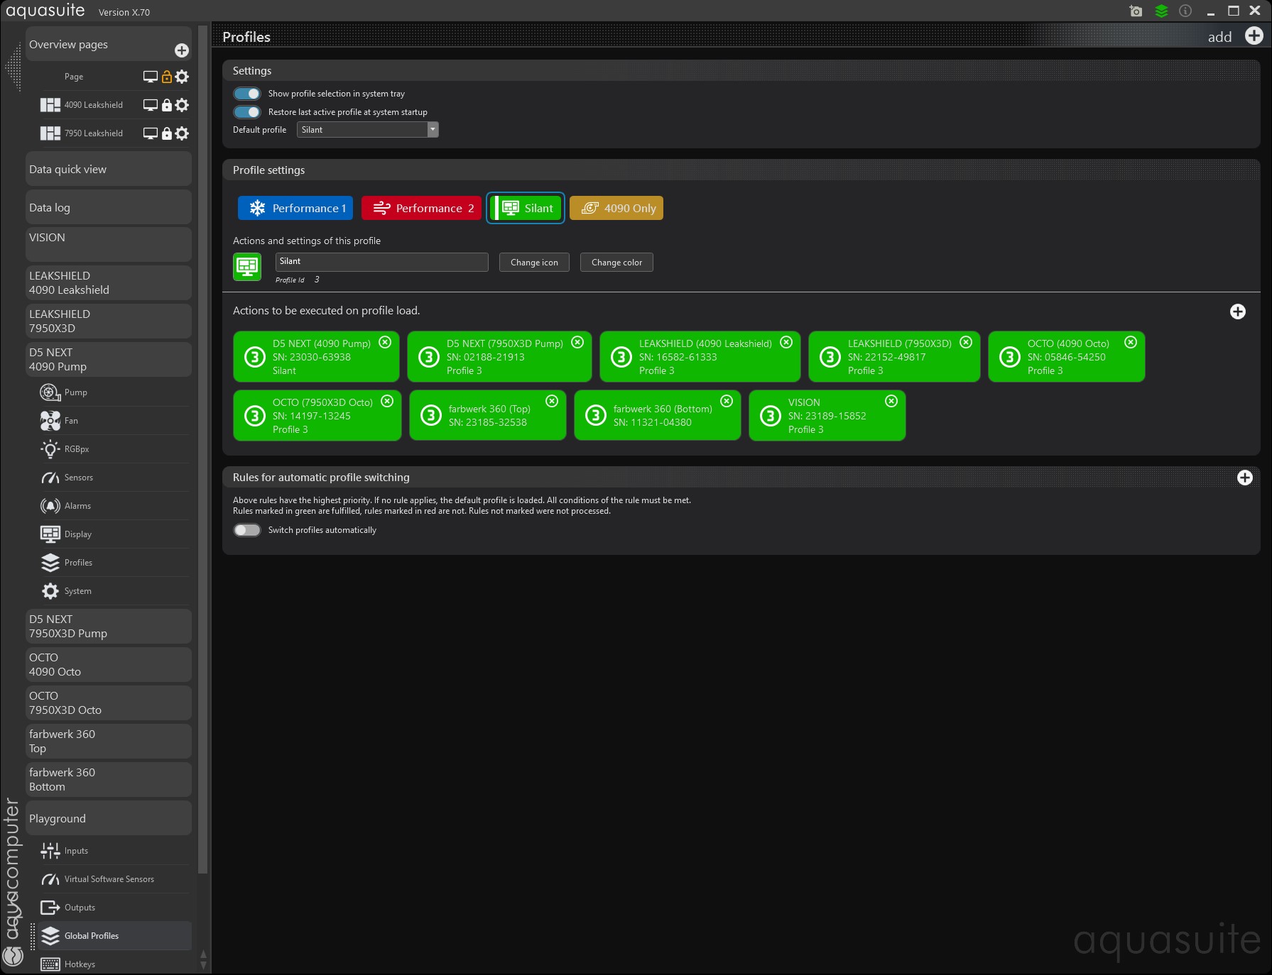Image resolution: width=1272 pixels, height=975 pixels.
Task: Toggle Show profile selection in system tray
Action: pos(247,94)
